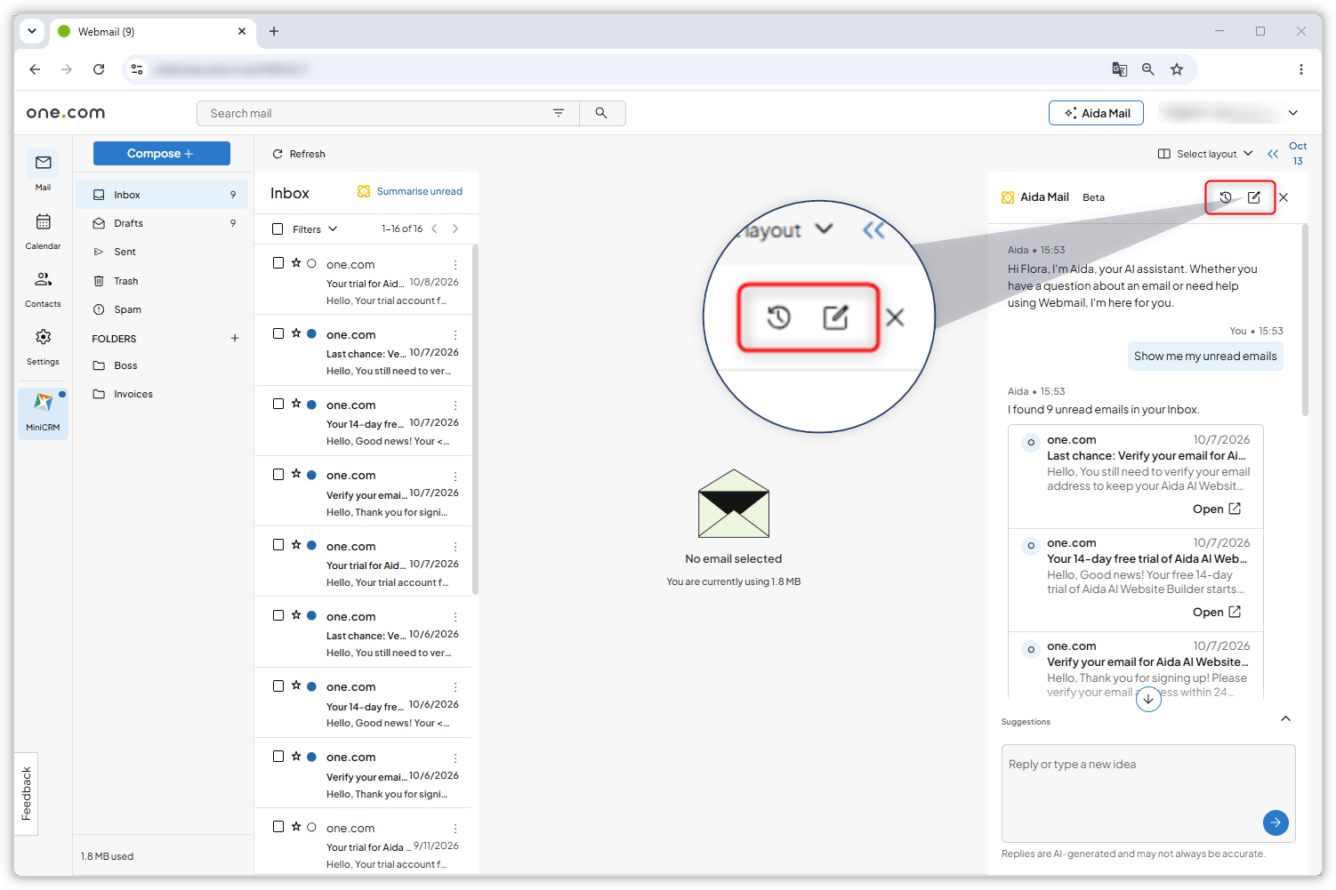Reload the browser page
The height and width of the screenshot is (890, 1336).
point(99,69)
